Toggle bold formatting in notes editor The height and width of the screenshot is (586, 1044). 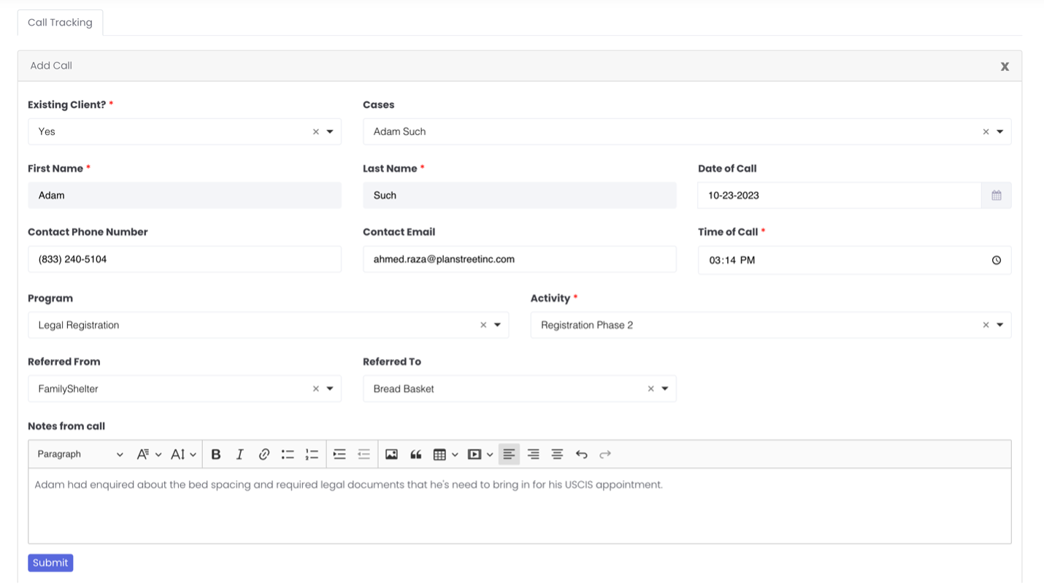coord(216,454)
